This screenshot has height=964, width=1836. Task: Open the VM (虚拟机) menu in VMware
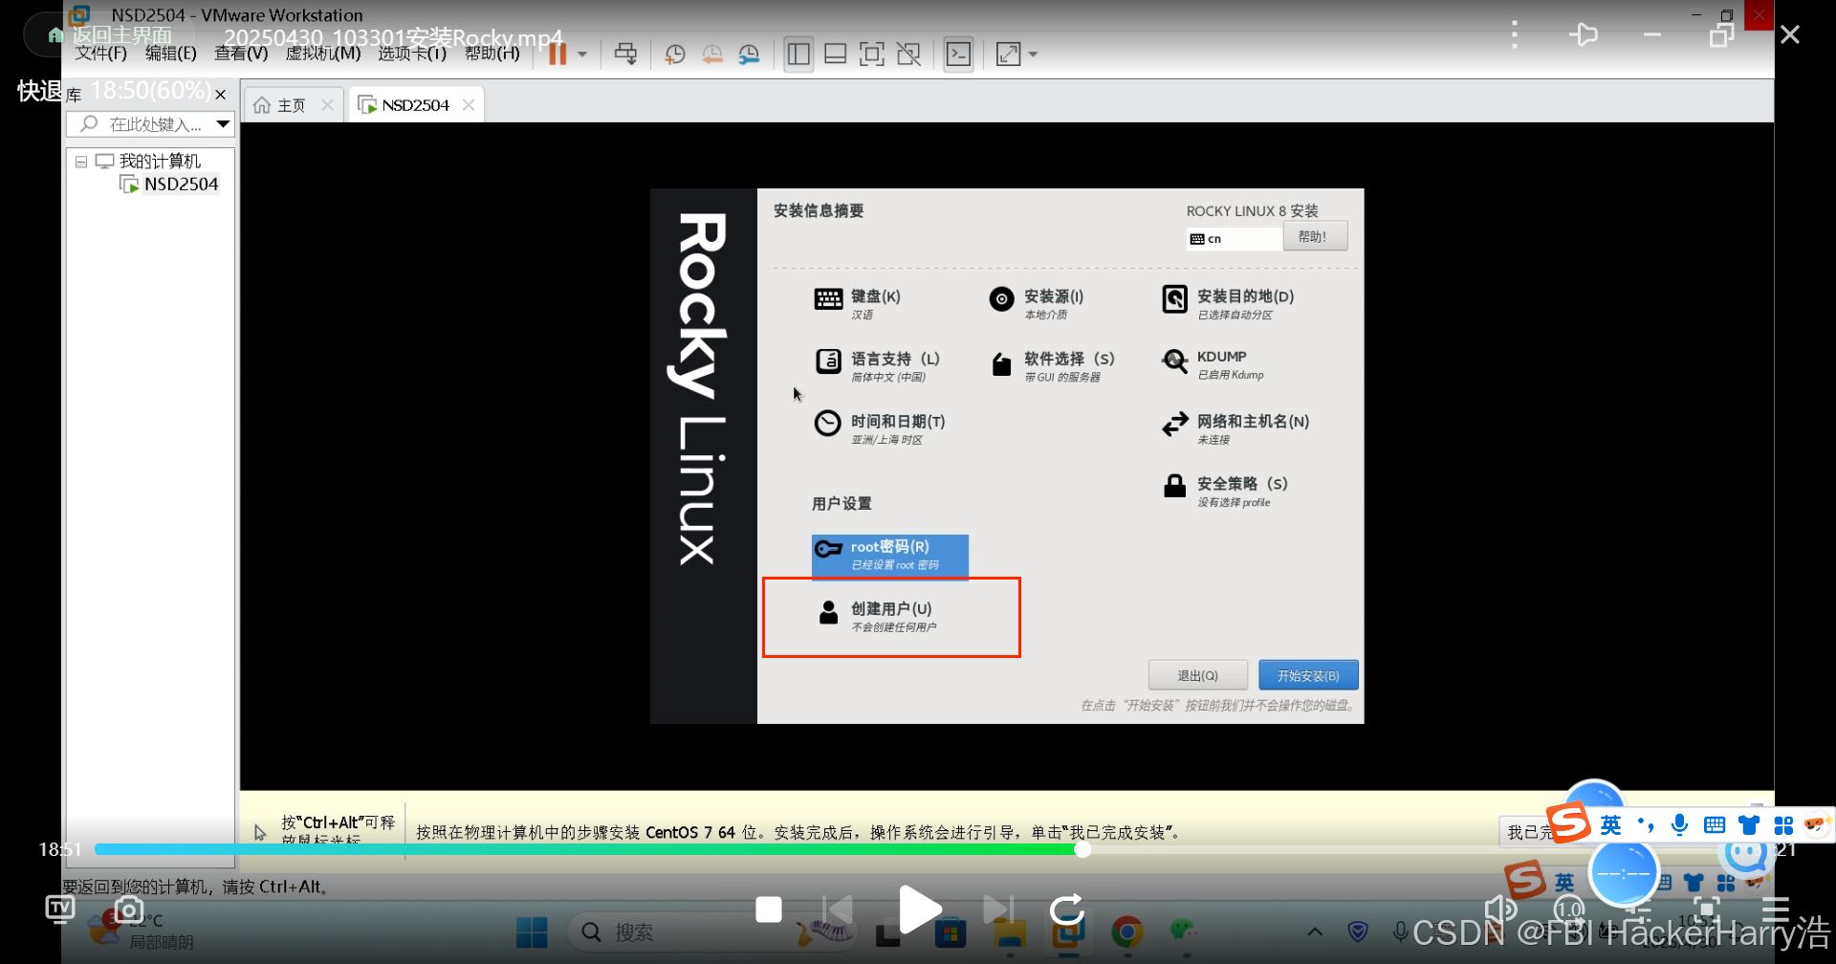click(x=323, y=54)
